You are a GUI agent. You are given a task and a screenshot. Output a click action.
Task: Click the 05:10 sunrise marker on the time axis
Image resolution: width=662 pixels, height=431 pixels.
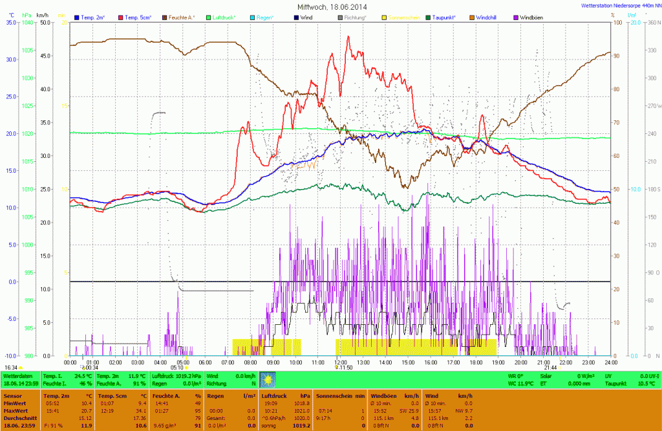[x=178, y=367]
